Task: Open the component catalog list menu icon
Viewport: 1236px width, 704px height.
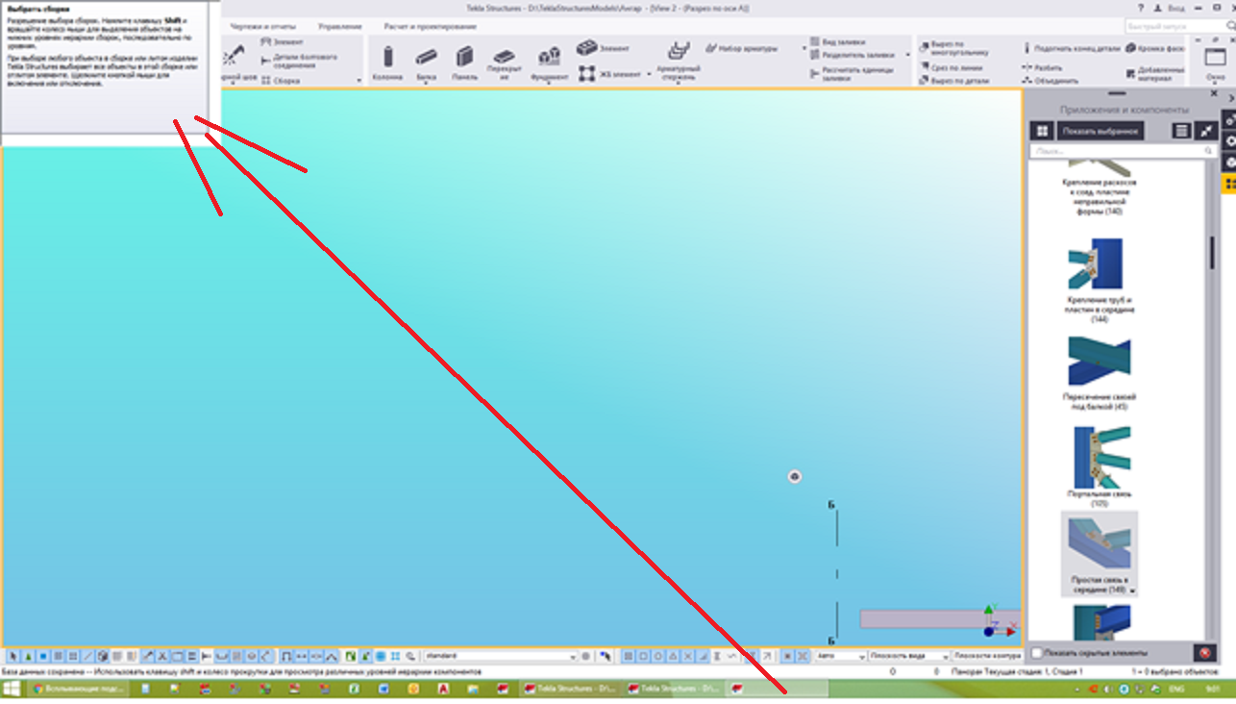Action: (x=1182, y=131)
